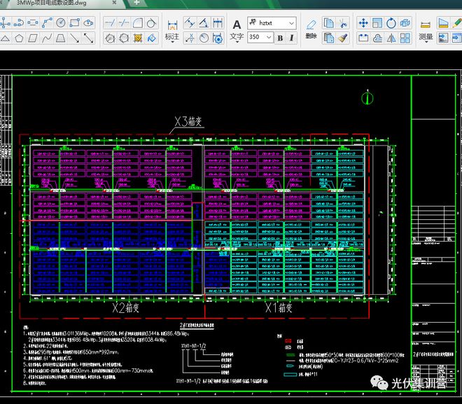
Task: Open the hztxt font dropdown
Action: point(293,23)
